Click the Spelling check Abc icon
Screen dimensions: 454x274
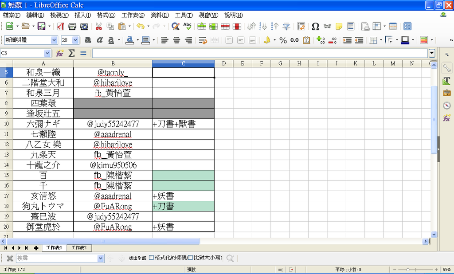[187, 27]
